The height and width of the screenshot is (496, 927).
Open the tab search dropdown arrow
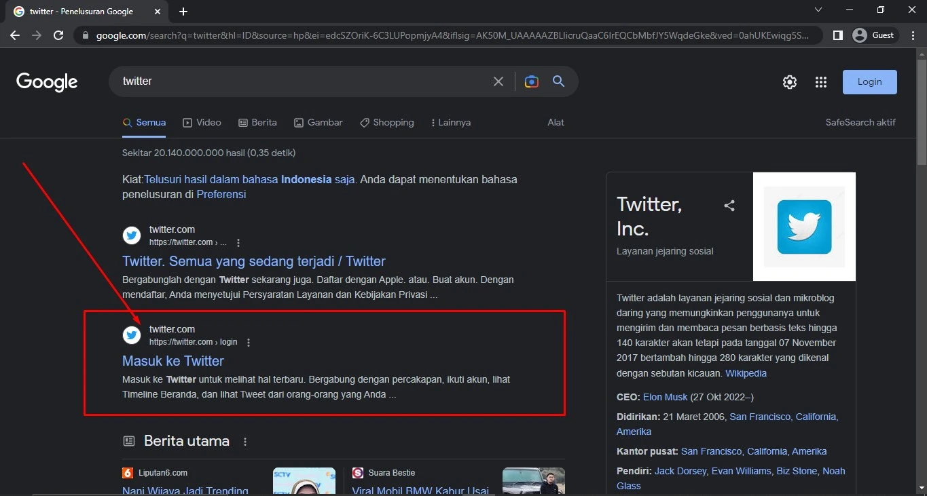click(x=818, y=10)
